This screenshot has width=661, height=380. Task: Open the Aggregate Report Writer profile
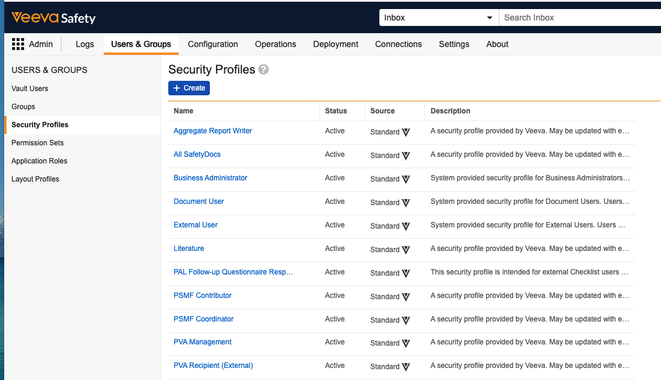point(212,131)
